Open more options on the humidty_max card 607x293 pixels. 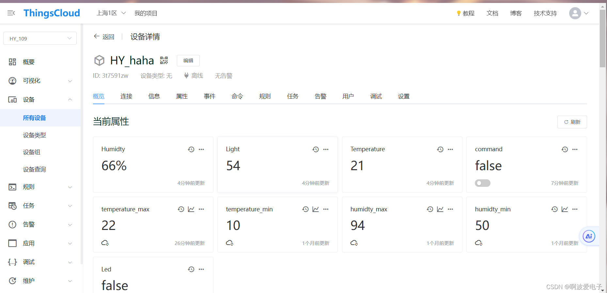(450, 209)
